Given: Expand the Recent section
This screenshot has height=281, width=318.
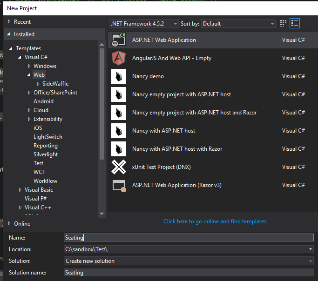Looking at the screenshot, I should coord(9,21).
